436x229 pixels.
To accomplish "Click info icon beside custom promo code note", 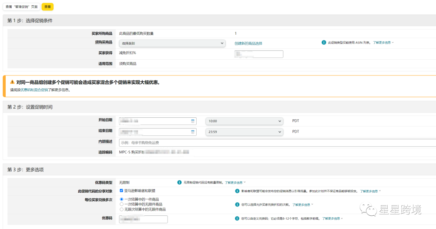I will click(237, 219).
